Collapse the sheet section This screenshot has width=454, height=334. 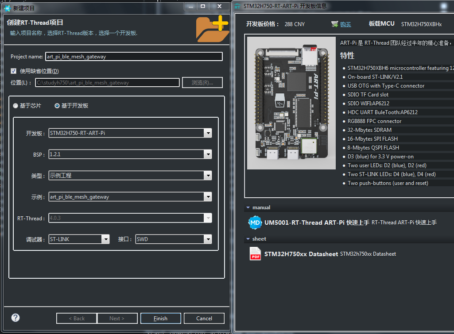(x=248, y=238)
